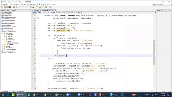The height and width of the screenshot is (97, 172).
Task: Click the config combo box in toolbar
Action: pyautogui.click(x=25, y=7)
